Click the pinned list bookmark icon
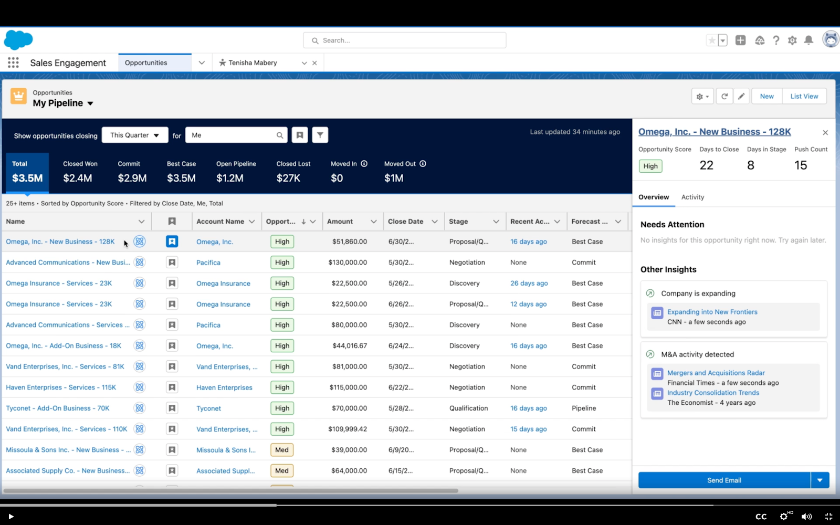Image resolution: width=840 pixels, height=525 pixels. [300, 135]
